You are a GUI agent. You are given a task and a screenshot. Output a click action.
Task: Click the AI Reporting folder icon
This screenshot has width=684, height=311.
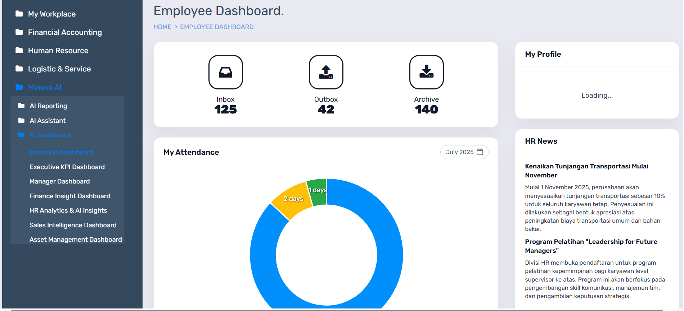(x=22, y=106)
